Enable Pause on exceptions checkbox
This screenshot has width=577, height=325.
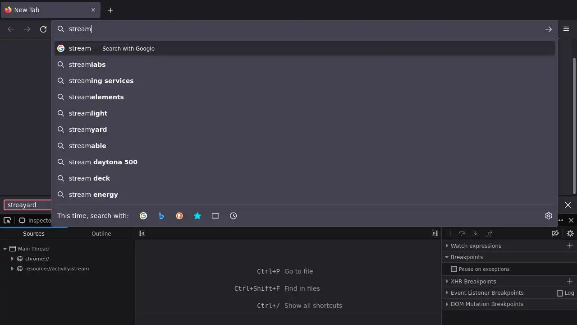pyautogui.click(x=454, y=269)
